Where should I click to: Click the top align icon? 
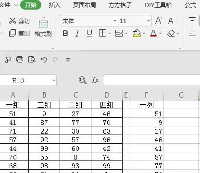[x=192, y=19]
